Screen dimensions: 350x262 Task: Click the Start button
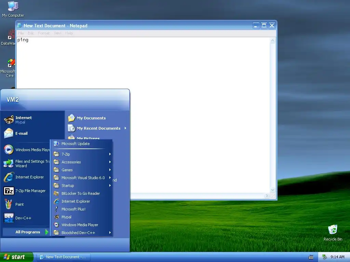[16, 257]
